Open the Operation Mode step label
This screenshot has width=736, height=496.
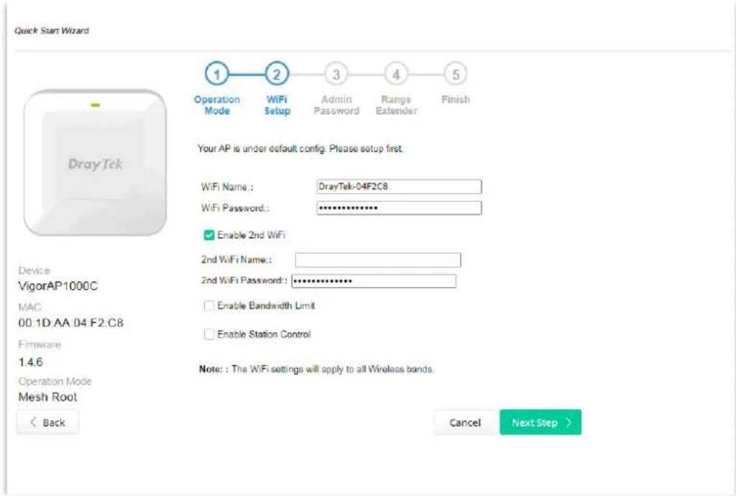tap(217, 105)
